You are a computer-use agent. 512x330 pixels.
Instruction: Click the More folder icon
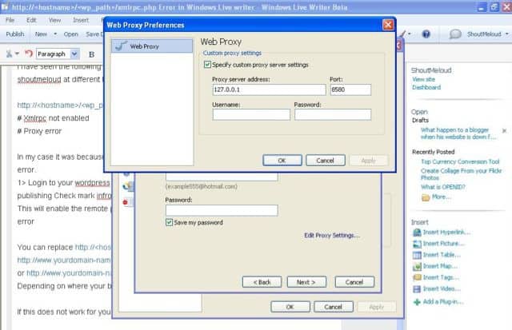(x=425, y=197)
